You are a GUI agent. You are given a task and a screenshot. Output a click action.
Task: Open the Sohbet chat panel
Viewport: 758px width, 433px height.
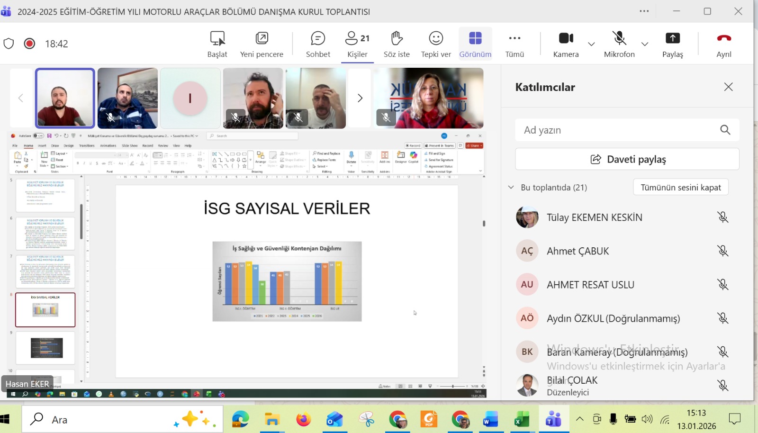pyautogui.click(x=318, y=44)
